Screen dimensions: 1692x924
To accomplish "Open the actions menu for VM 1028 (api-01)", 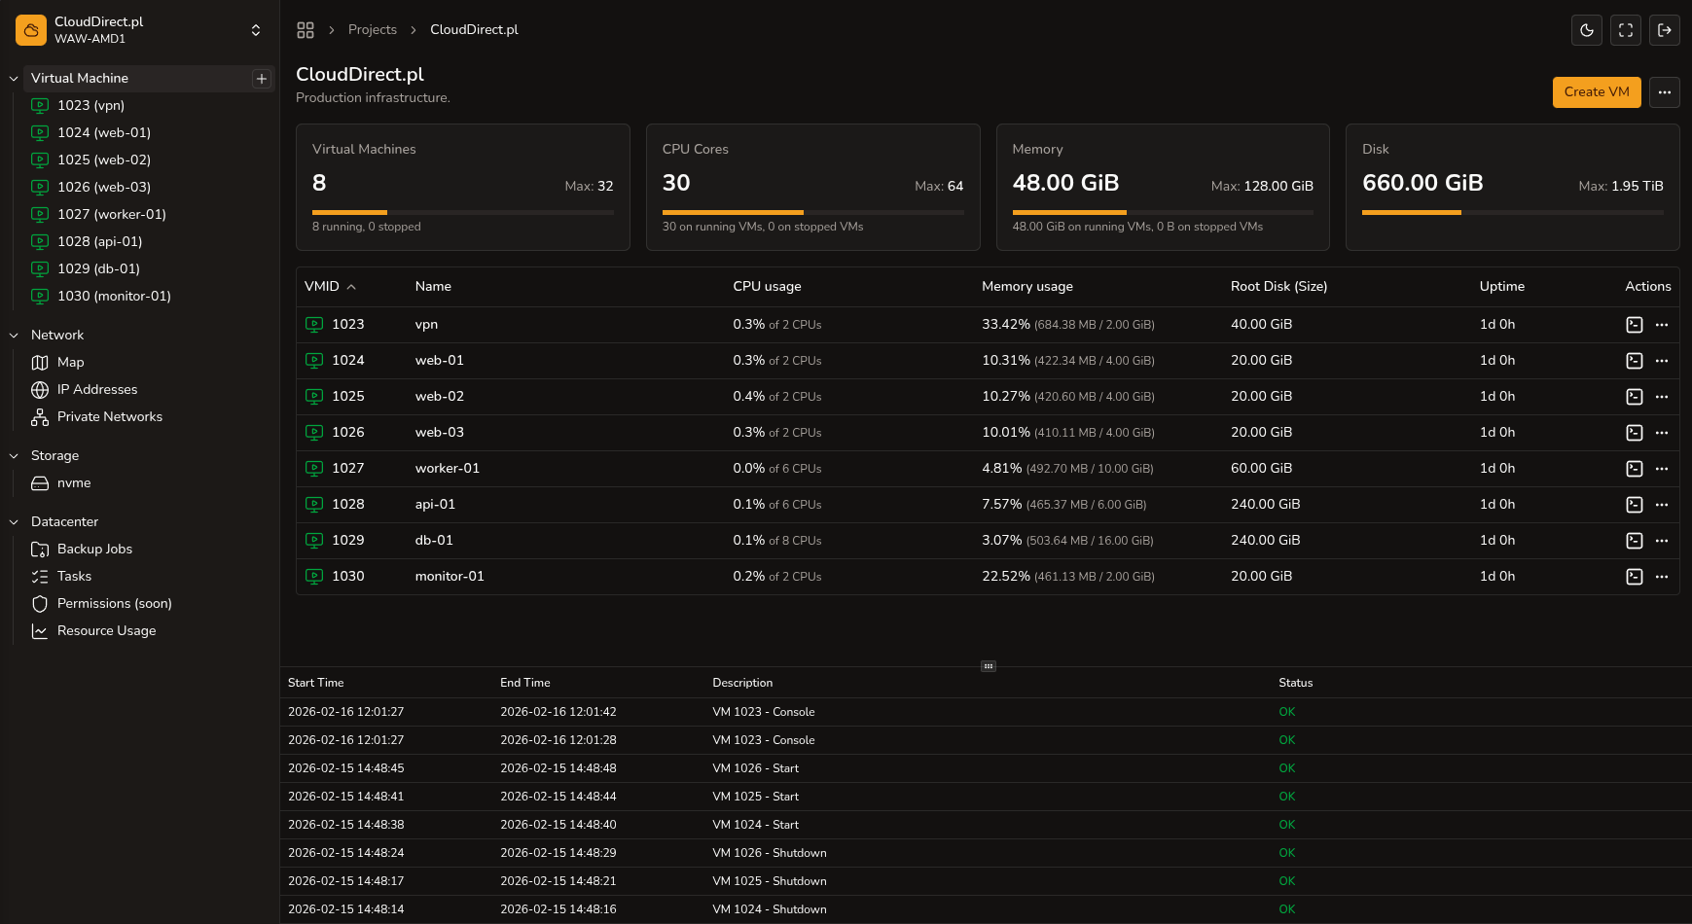I will [1661, 504].
